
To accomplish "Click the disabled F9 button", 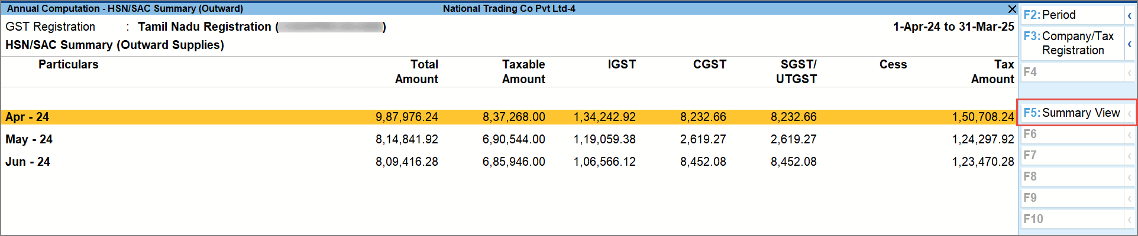I will tap(1072, 198).
